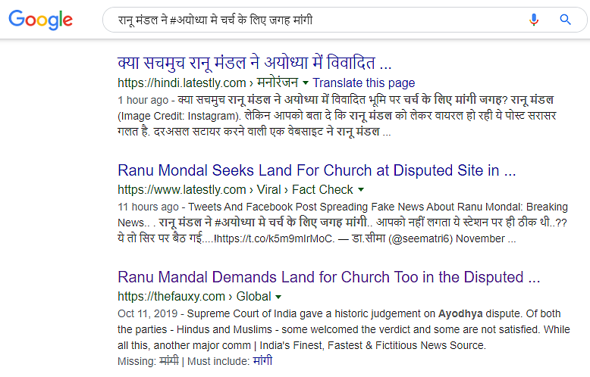Click the https://hindi.latestly.com URL text
The height and width of the screenshot is (377, 590).
coord(182,83)
